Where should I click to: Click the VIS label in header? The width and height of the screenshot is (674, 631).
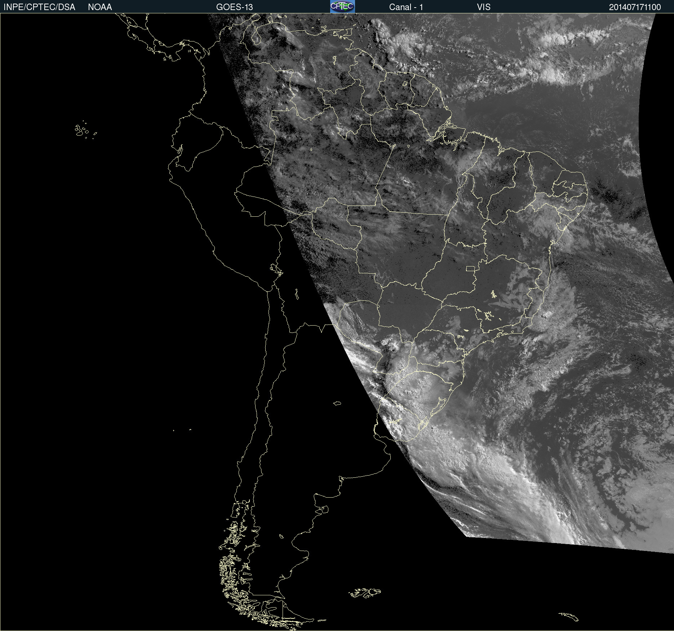484,7
